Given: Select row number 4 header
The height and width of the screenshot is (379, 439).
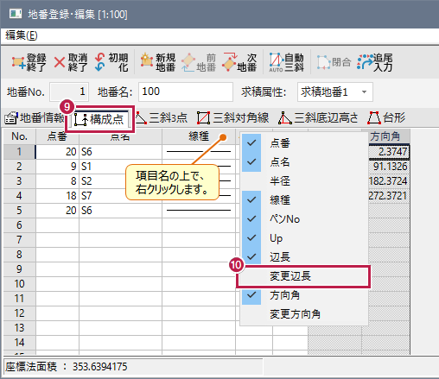Looking at the screenshot, I should 20,196.
